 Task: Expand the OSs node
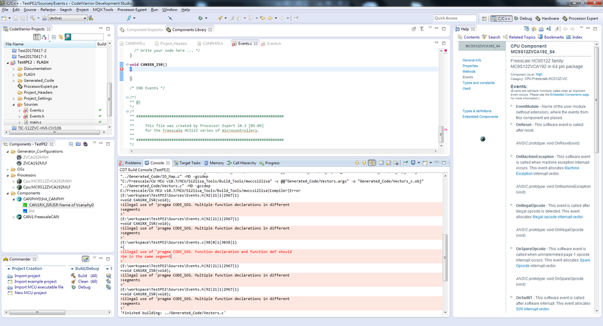coord(8,169)
